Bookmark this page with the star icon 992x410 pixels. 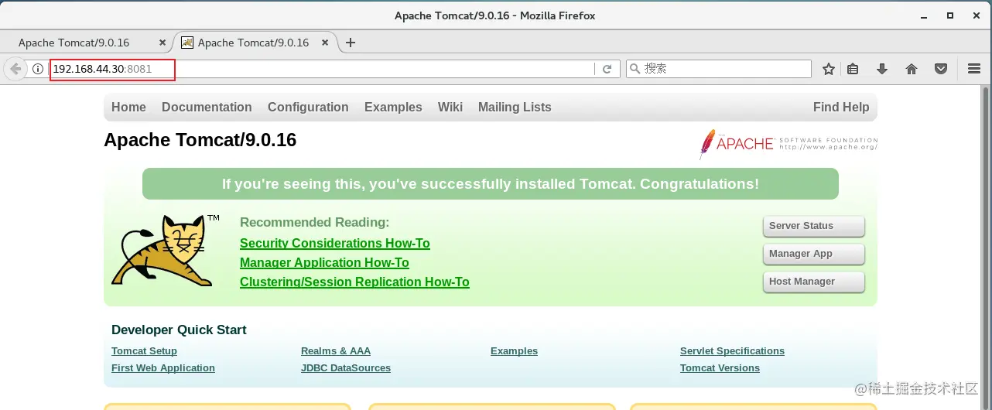pyautogui.click(x=829, y=69)
